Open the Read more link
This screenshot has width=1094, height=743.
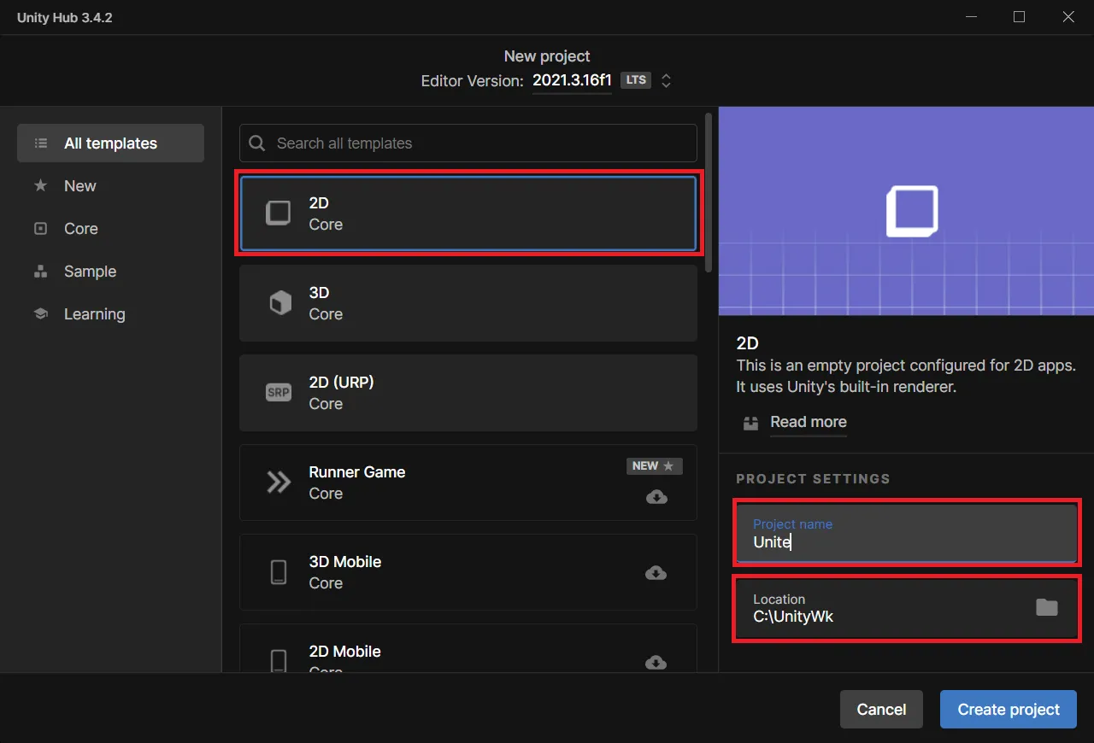(x=808, y=422)
